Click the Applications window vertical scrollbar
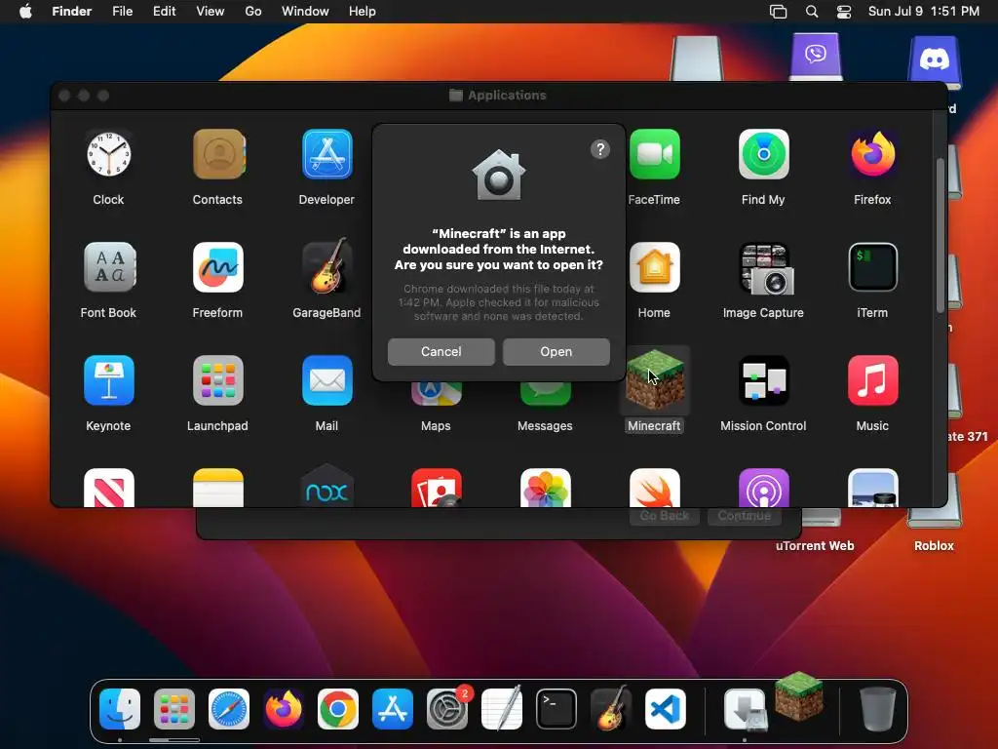Screen dimensions: 998x749 940,236
